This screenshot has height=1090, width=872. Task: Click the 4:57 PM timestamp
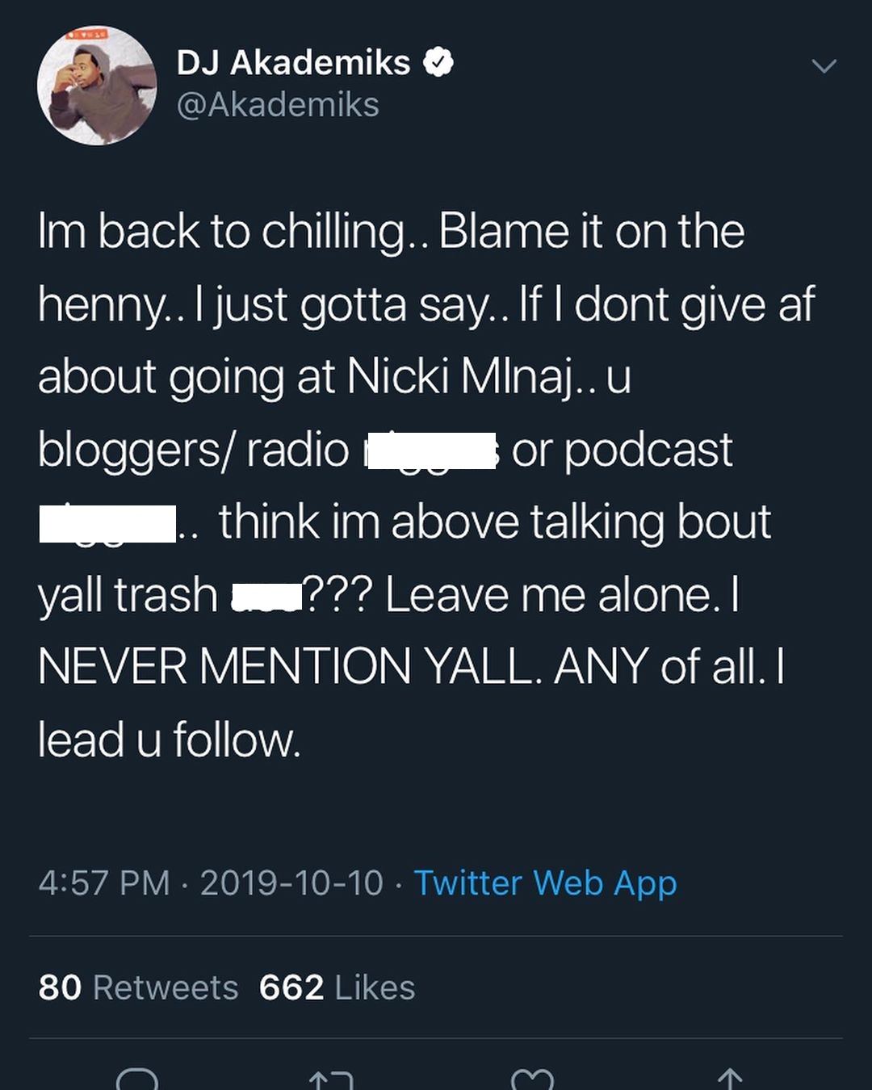tap(103, 882)
